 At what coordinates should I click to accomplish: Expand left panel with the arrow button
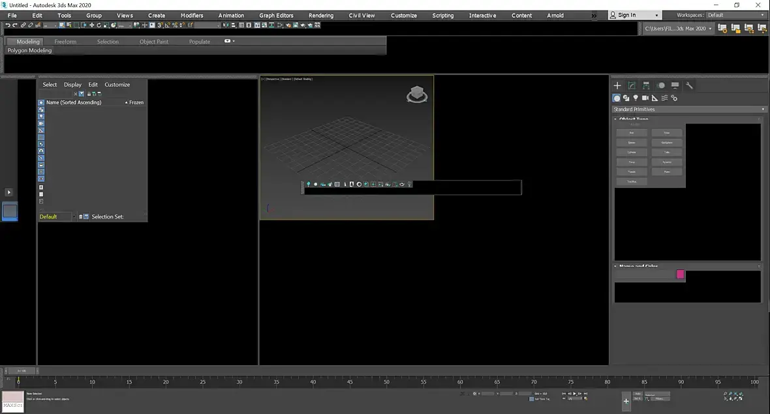[x=9, y=192]
